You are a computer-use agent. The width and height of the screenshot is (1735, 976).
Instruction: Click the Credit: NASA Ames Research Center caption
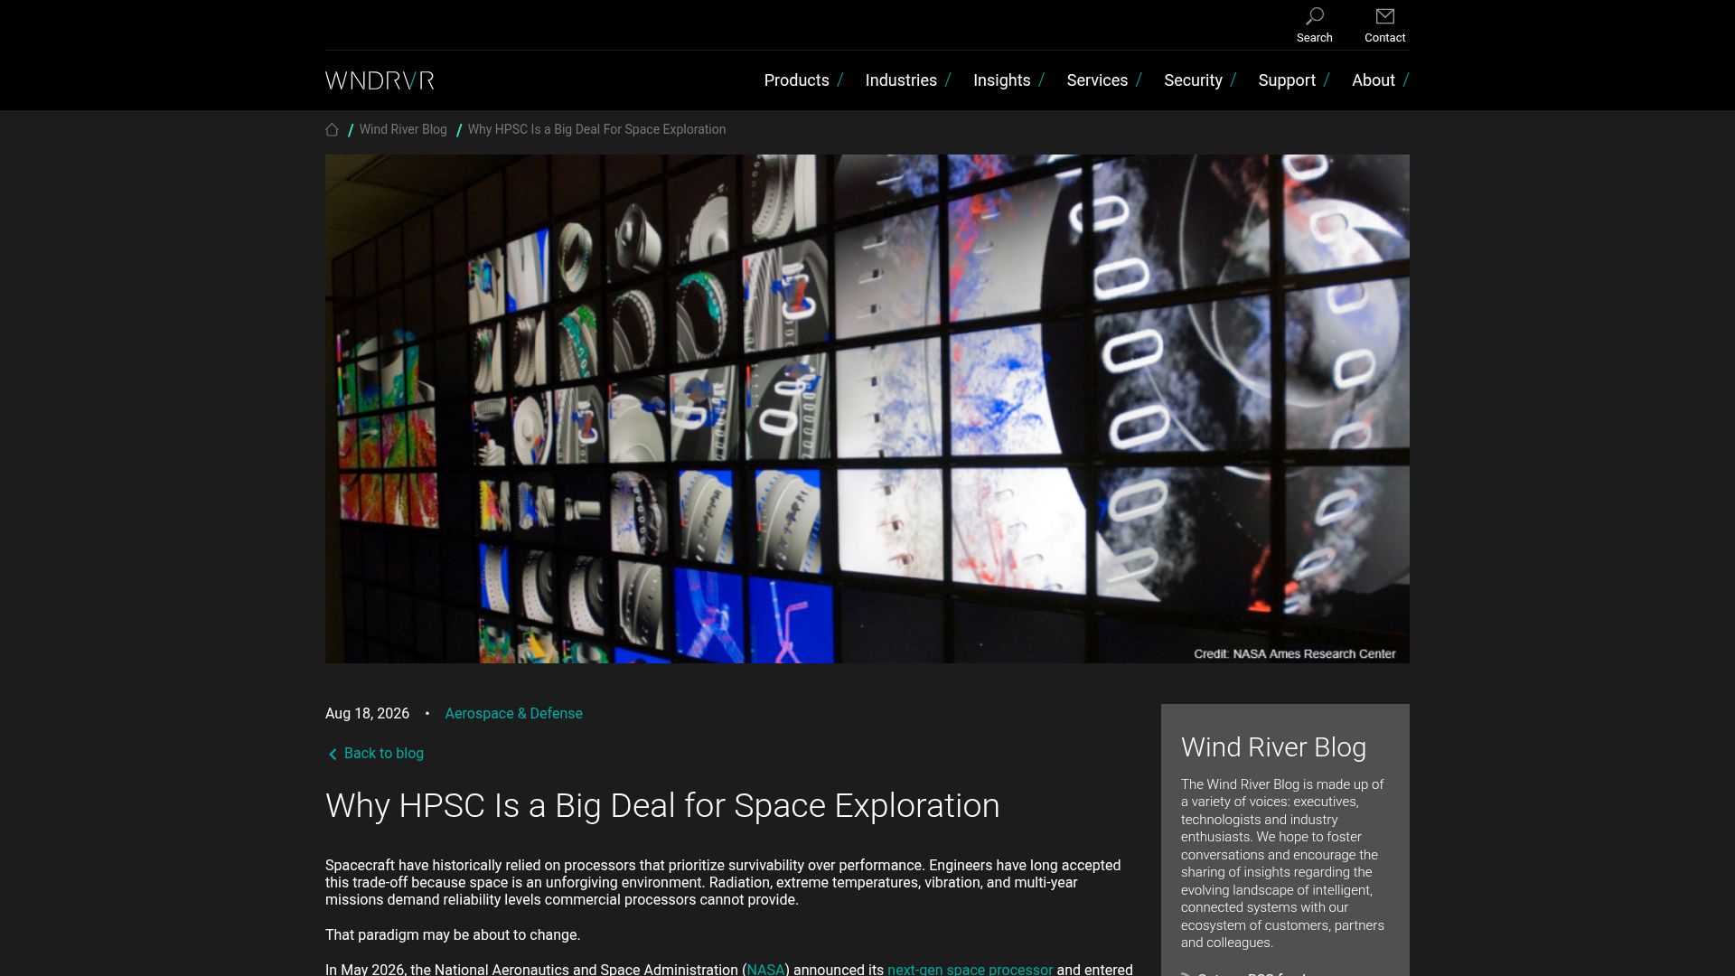tap(1294, 653)
